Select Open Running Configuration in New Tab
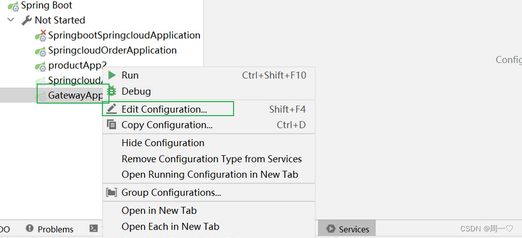The width and height of the screenshot is (522, 238). [209, 175]
